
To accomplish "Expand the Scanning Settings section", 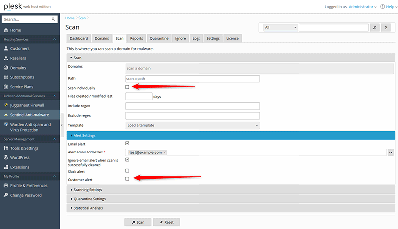I will [x=231, y=190].
